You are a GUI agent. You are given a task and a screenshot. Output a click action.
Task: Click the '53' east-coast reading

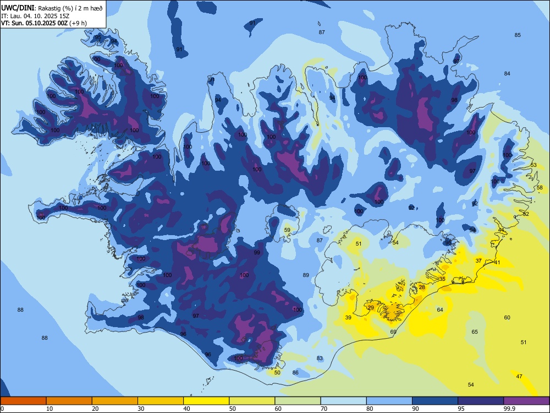pyautogui.click(x=533, y=165)
